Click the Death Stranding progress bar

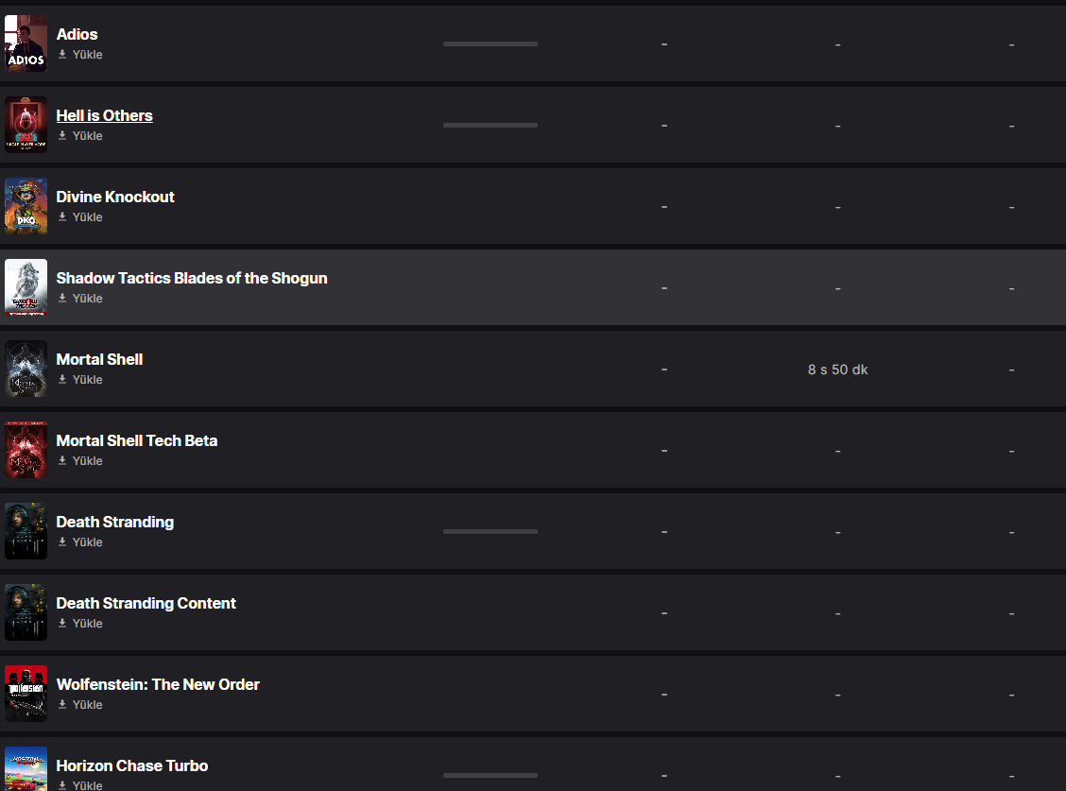490,531
